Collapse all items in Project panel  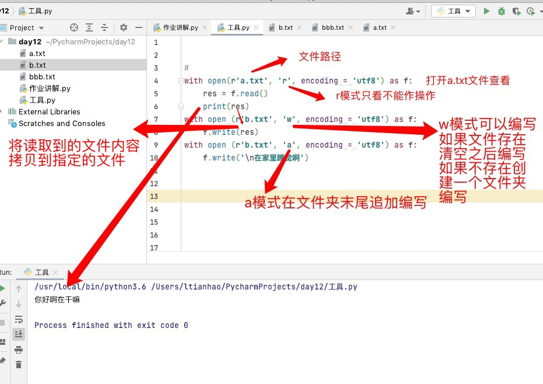[x=104, y=27]
